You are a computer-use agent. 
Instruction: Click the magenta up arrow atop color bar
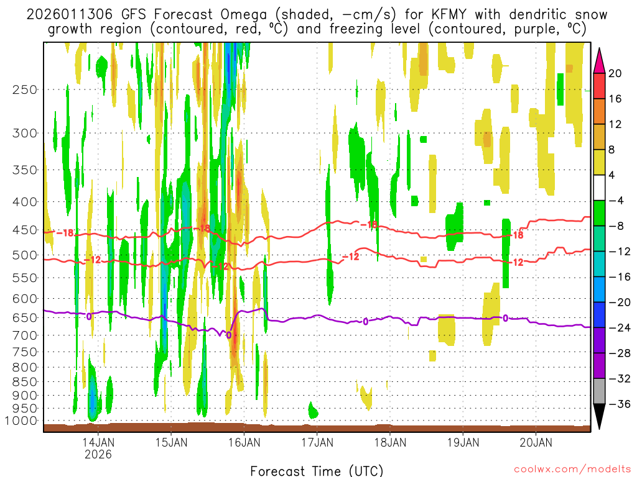(x=599, y=61)
